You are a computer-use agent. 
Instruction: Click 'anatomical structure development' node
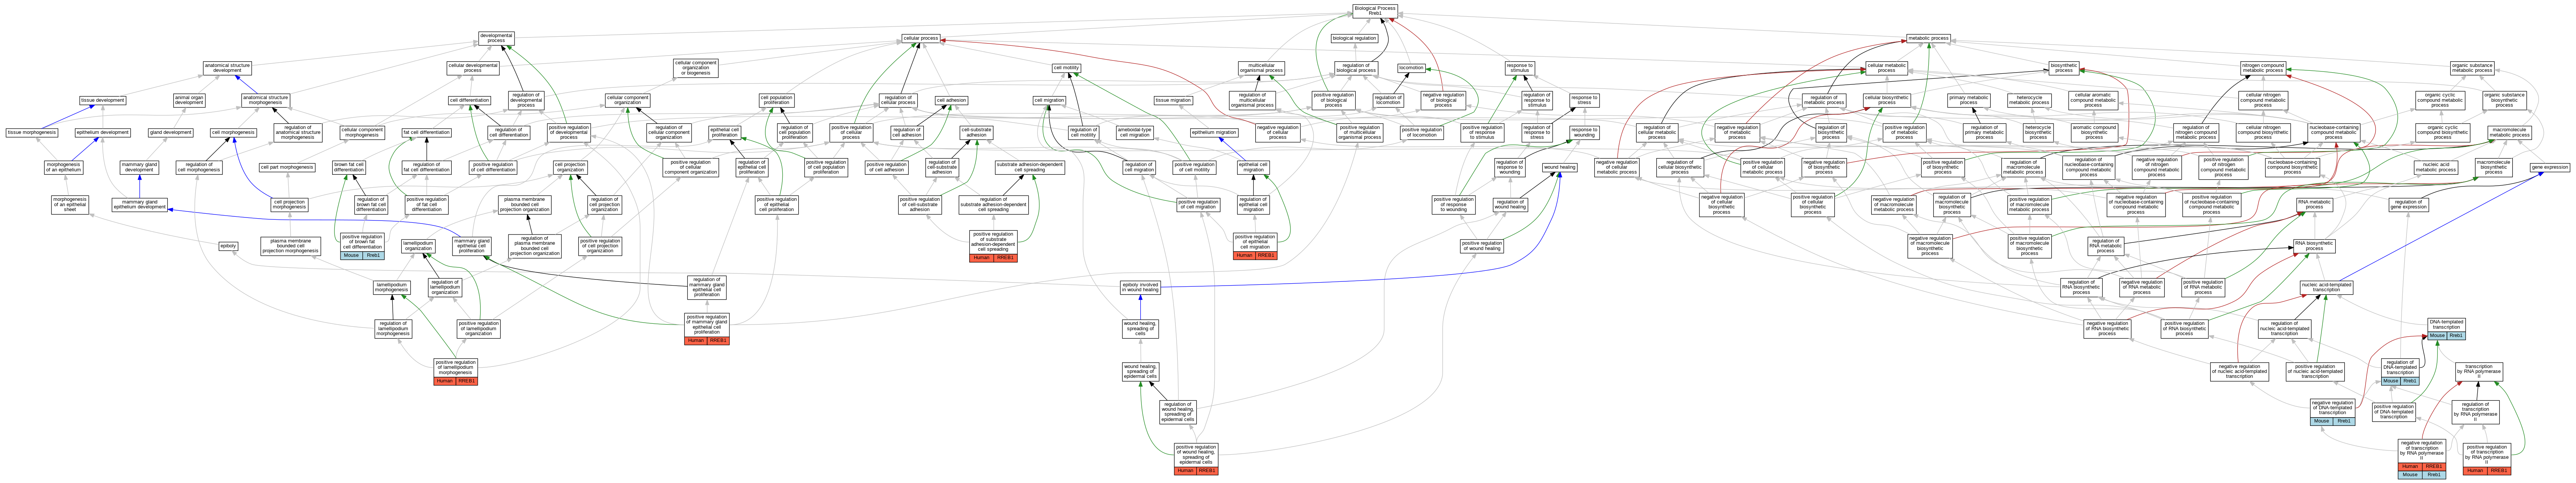click(227, 68)
